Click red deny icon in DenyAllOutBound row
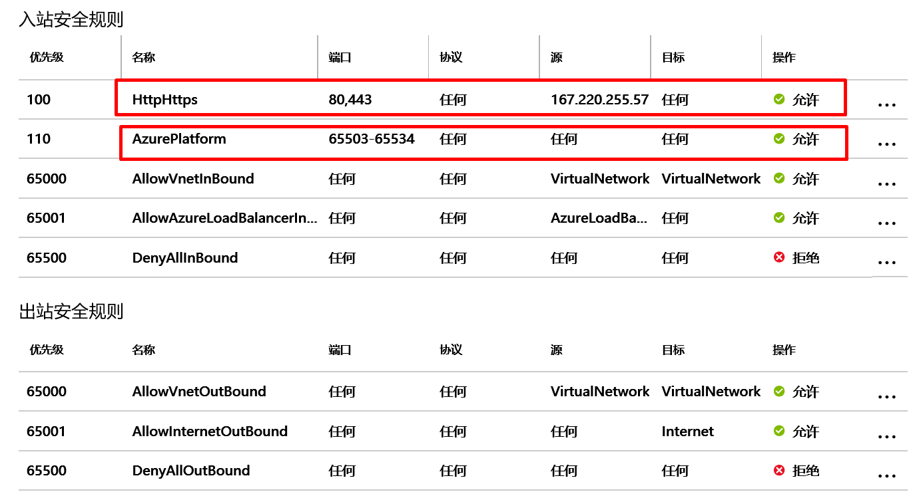 point(778,471)
